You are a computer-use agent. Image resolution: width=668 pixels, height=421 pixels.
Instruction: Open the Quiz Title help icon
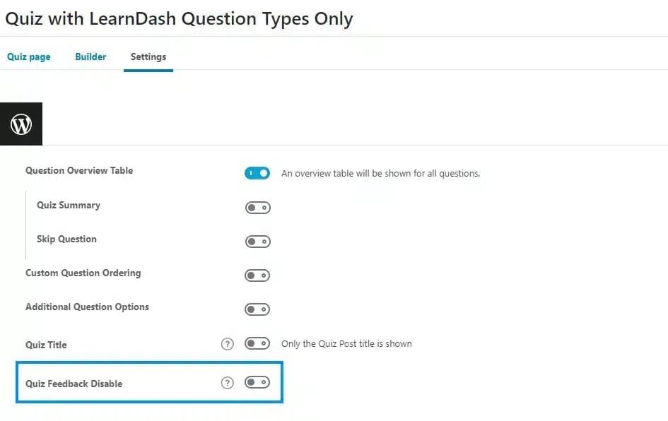pyautogui.click(x=227, y=344)
